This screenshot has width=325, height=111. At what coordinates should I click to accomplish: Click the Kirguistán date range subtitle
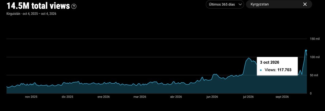pyautogui.click(x=31, y=14)
